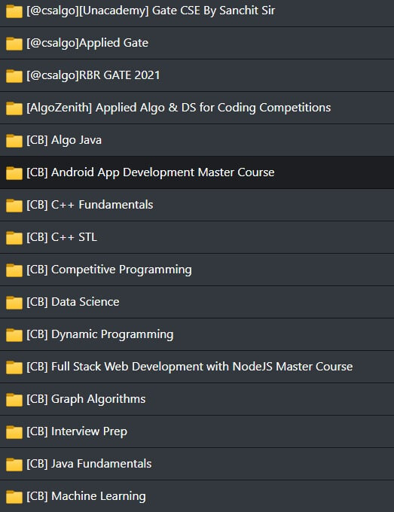Open Gate CSE By Sanchit Sir folder

pos(197,11)
